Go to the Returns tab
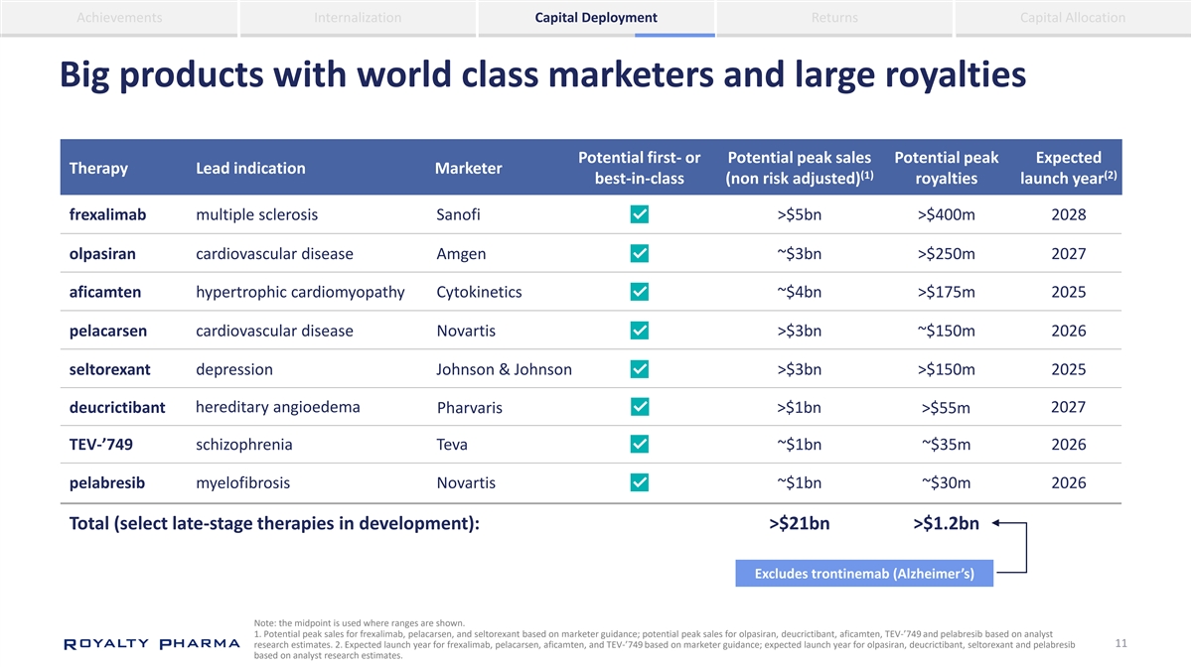This screenshot has width=1192, height=670. click(834, 18)
